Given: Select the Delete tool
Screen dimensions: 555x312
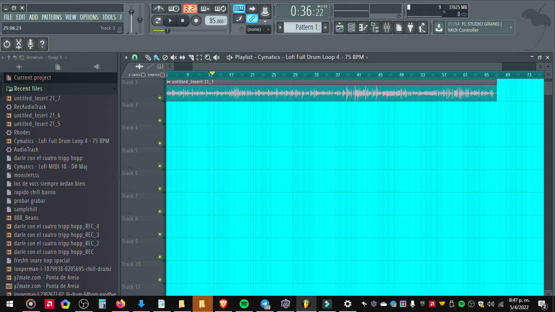Looking at the screenshot, I should (165, 57).
